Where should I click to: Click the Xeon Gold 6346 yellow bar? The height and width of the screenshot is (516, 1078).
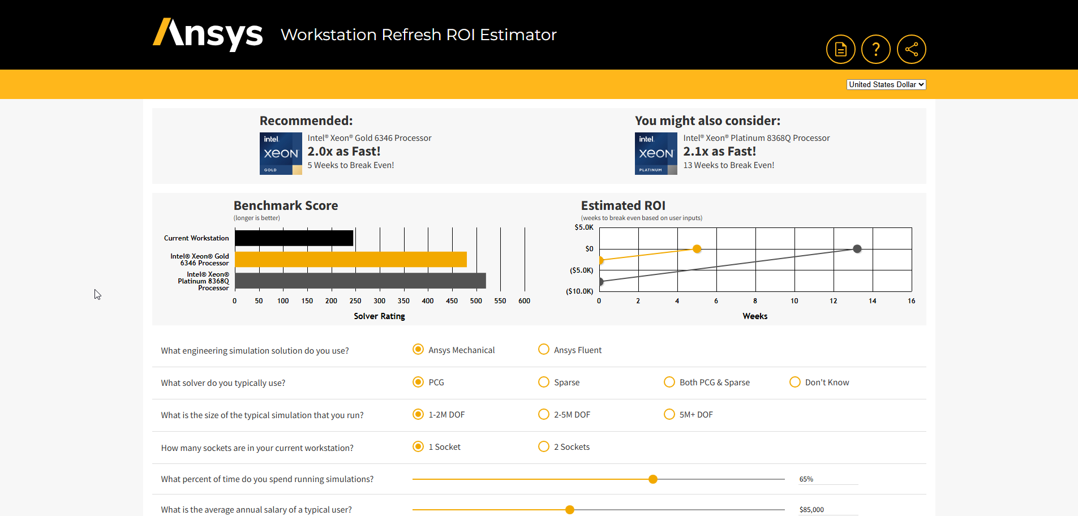click(x=351, y=259)
